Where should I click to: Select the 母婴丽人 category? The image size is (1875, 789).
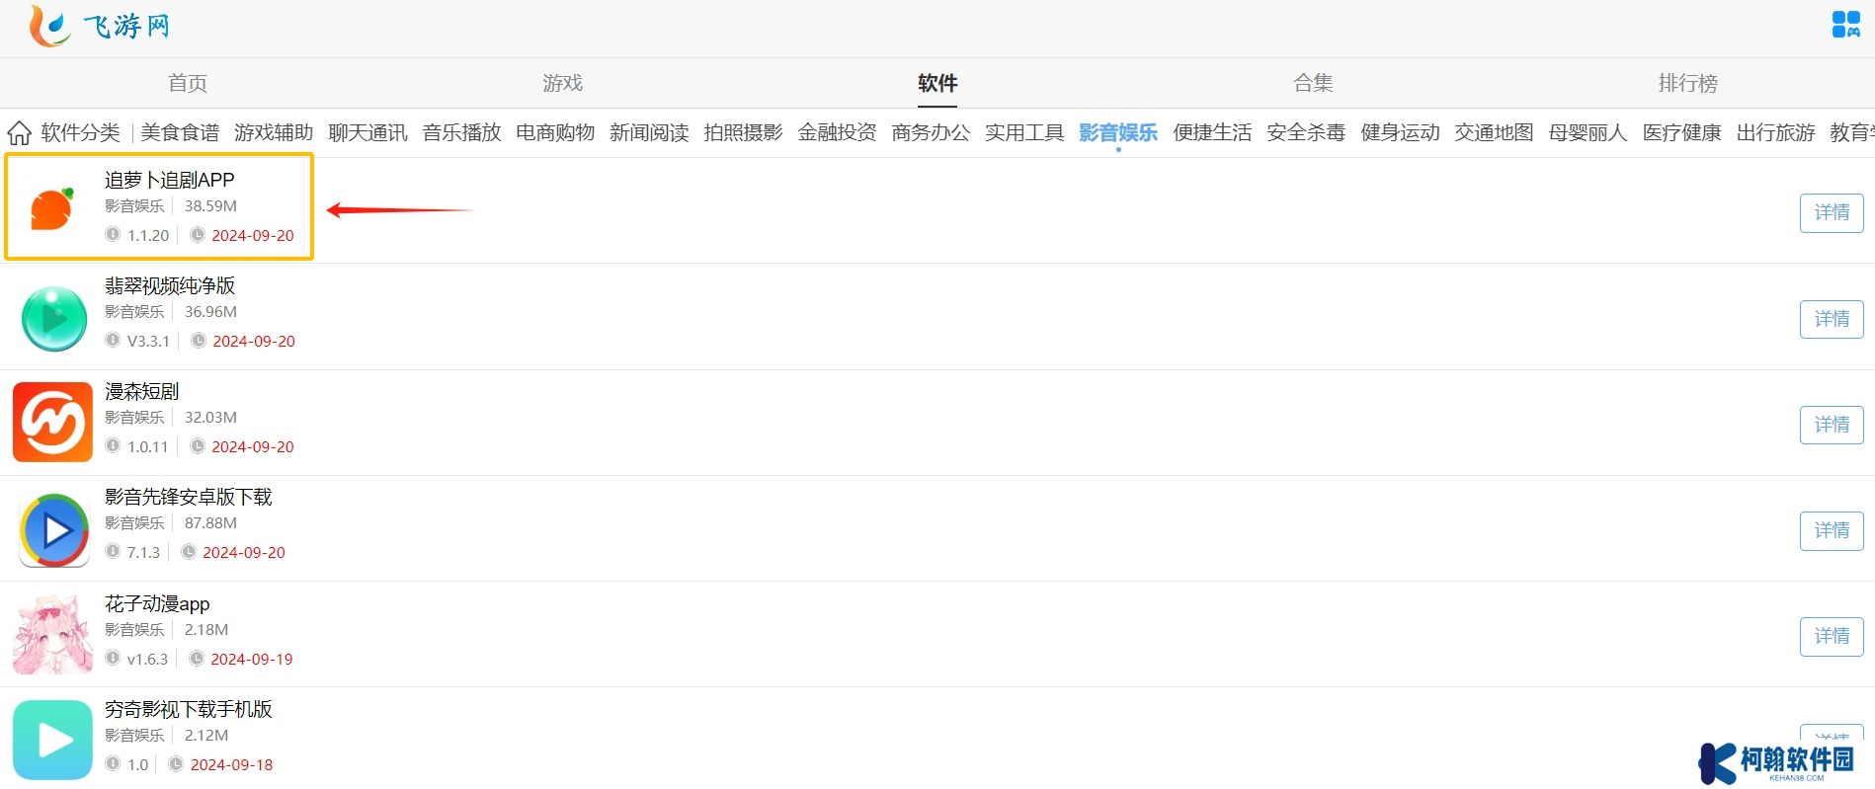click(x=1588, y=132)
